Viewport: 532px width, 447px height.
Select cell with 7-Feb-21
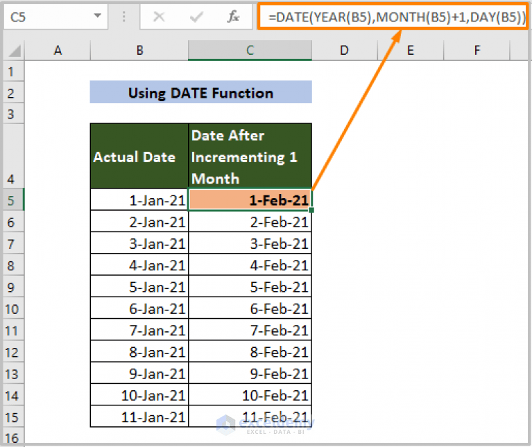(x=250, y=330)
